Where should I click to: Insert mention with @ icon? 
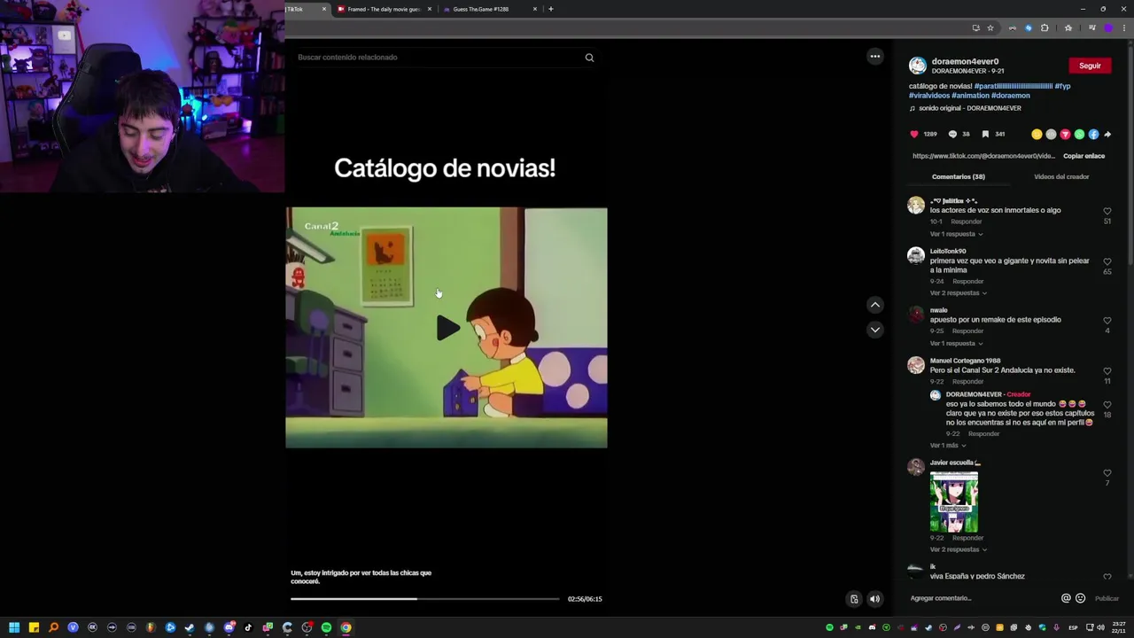(1066, 598)
